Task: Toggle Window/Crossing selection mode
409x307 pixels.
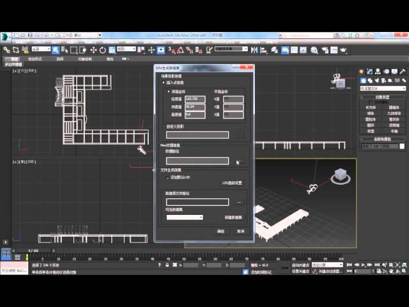Action: click(82, 50)
